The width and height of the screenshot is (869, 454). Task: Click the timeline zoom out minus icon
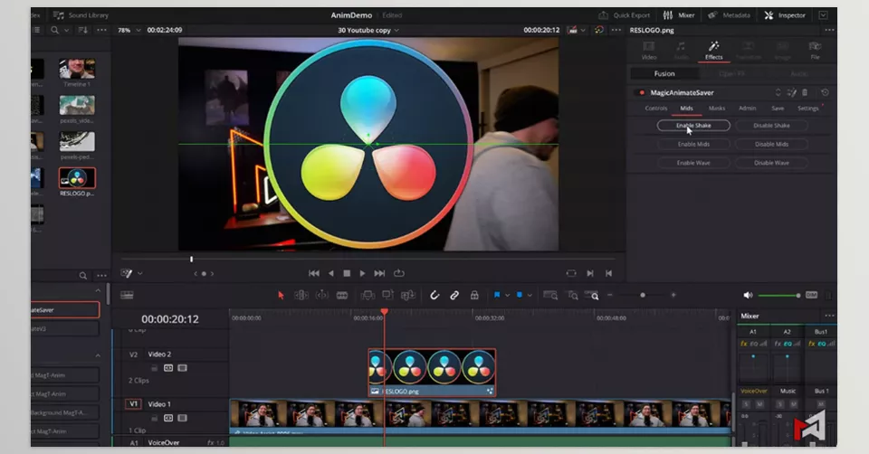pos(609,296)
